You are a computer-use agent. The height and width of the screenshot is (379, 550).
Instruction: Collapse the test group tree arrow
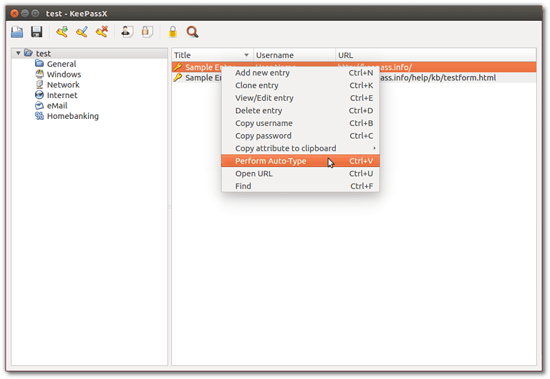coord(19,53)
